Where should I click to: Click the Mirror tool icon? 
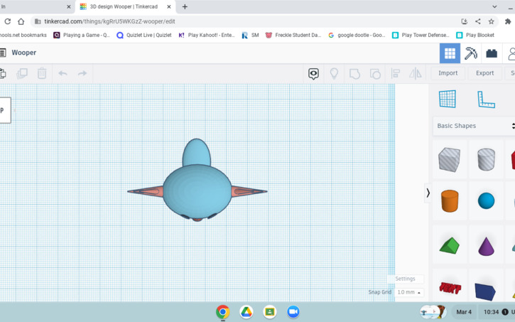pos(415,73)
